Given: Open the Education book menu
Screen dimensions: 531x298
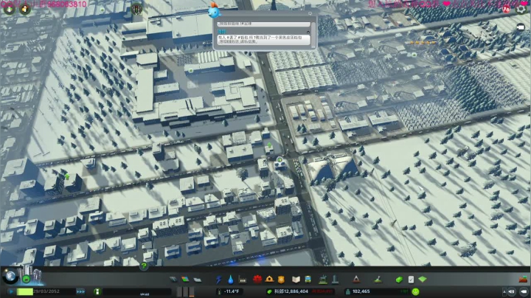Looking at the screenshot, I should coord(296,280).
